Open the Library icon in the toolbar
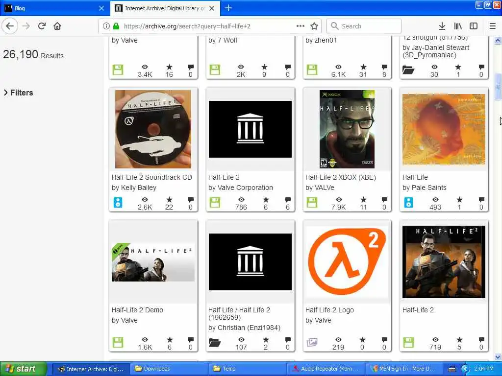This screenshot has width=502, height=376. coord(458,26)
